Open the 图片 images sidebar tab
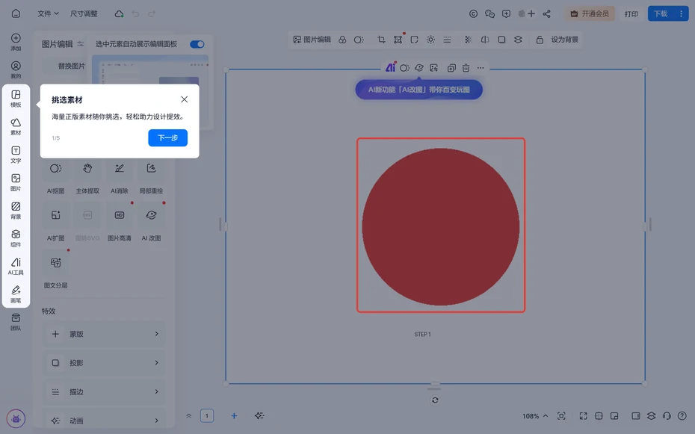695x434 pixels. 16,182
